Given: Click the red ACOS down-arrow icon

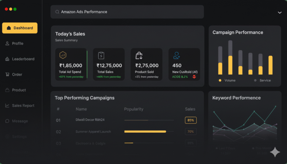Looking at the screenshot, I should (x=194, y=77).
